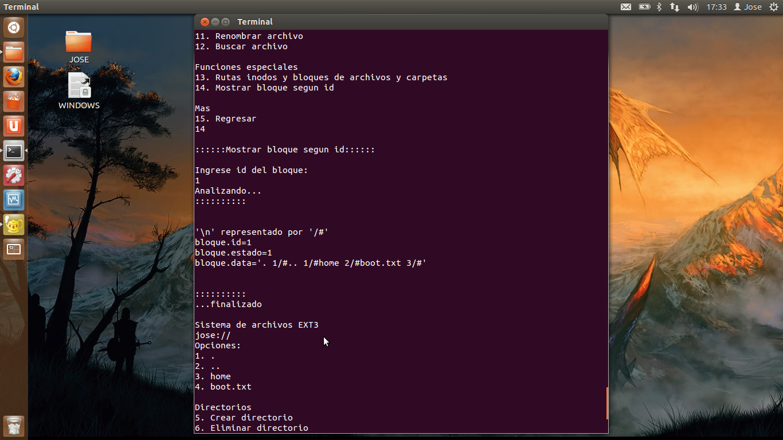This screenshot has height=440, width=783.
Task: Click the '11. Renombrar archivo' line
Action: [249, 36]
